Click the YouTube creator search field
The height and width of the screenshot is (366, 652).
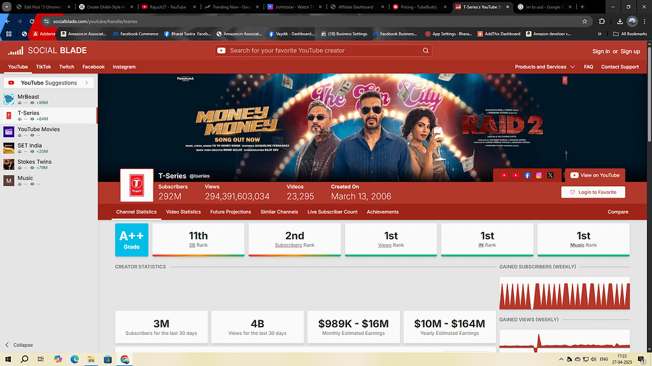[322, 50]
